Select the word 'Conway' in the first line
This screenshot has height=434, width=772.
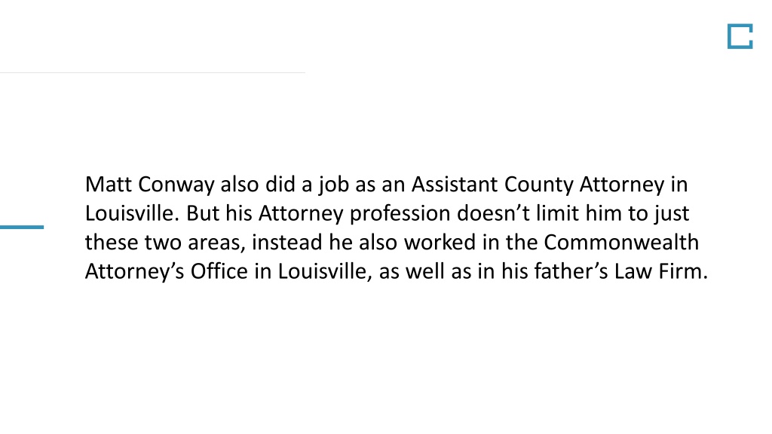[176, 185]
